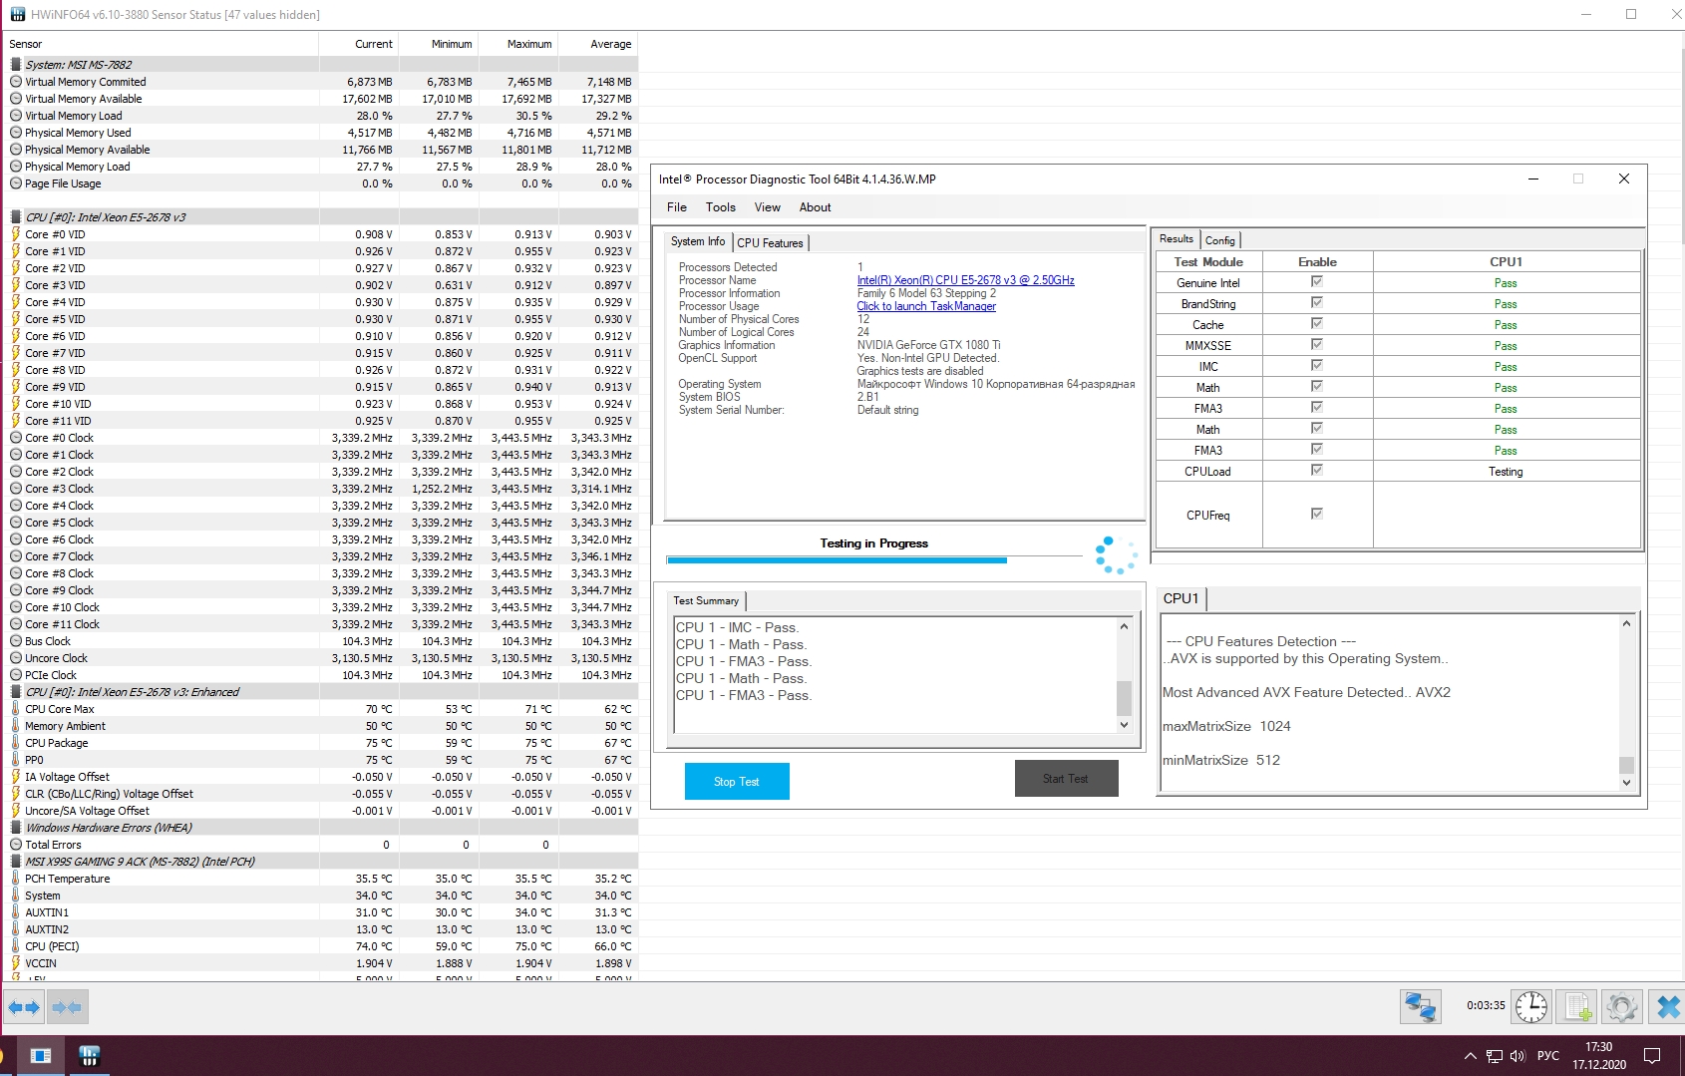1685x1076 pixels.
Task: Toggle the CPULoad test checkbox
Action: tap(1317, 471)
